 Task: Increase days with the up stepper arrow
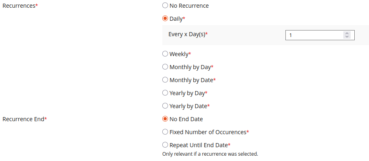tap(347, 33)
